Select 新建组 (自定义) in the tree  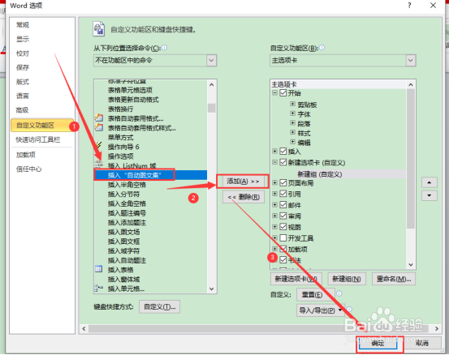[320, 173]
